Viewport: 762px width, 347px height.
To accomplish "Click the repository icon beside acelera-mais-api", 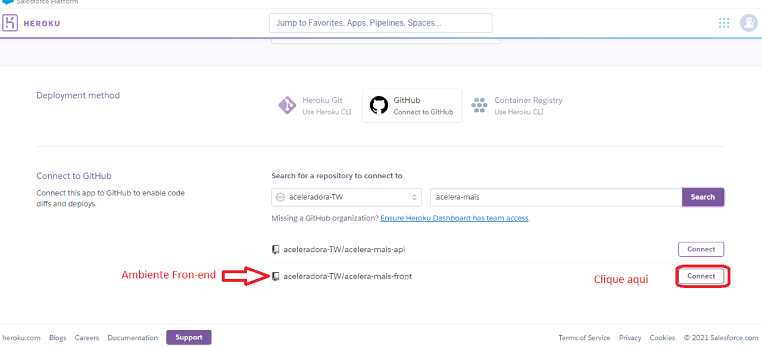I will click(x=274, y=249).
